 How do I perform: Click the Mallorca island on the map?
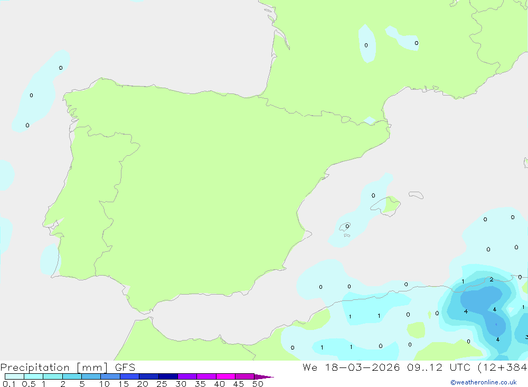386,205
